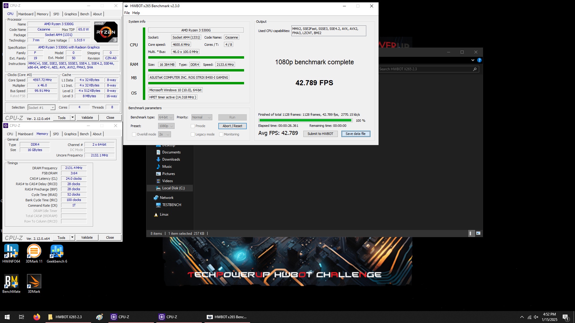Launch Firefox from the taskbar
This screenshot has height=323, width=575.
pos(37,317)
